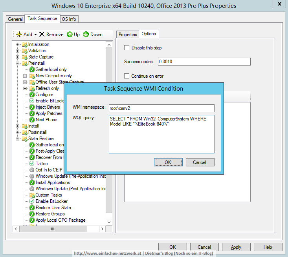The height and width of the screenshot is (257, 288).
Task: Enable the Continue on error checkbox
Action: tap(127, 76)
